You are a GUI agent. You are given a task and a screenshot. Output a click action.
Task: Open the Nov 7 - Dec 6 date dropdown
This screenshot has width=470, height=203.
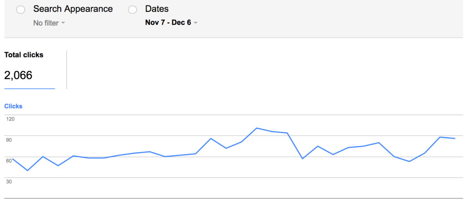tap(171, 23)
